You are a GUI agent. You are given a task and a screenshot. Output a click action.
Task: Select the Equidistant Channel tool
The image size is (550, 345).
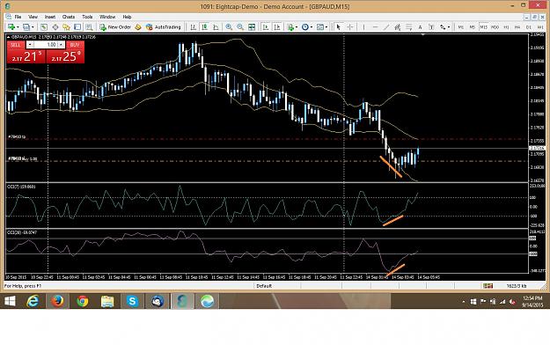pos(398,27)
